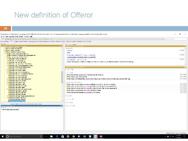
Task: Add Equivalent To expression with plus icon
Action: point(73,69)
